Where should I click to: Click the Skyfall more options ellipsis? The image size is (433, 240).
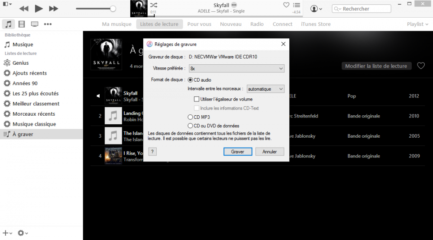(234, 5)
